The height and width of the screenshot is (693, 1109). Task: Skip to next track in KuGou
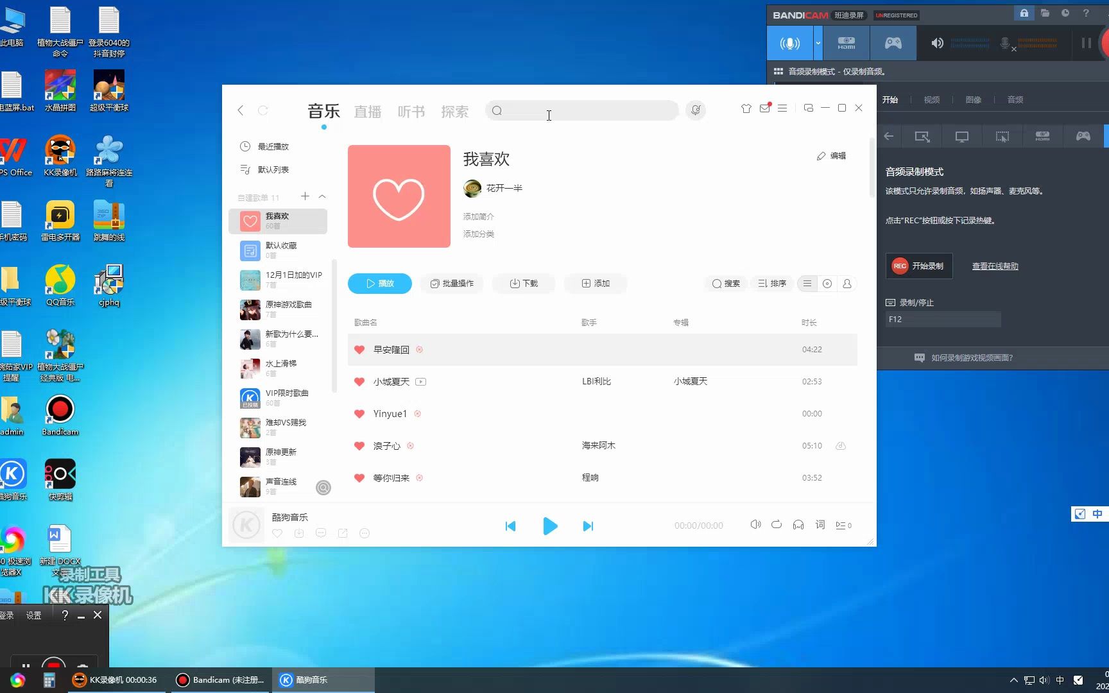click(x=588, y=526)
